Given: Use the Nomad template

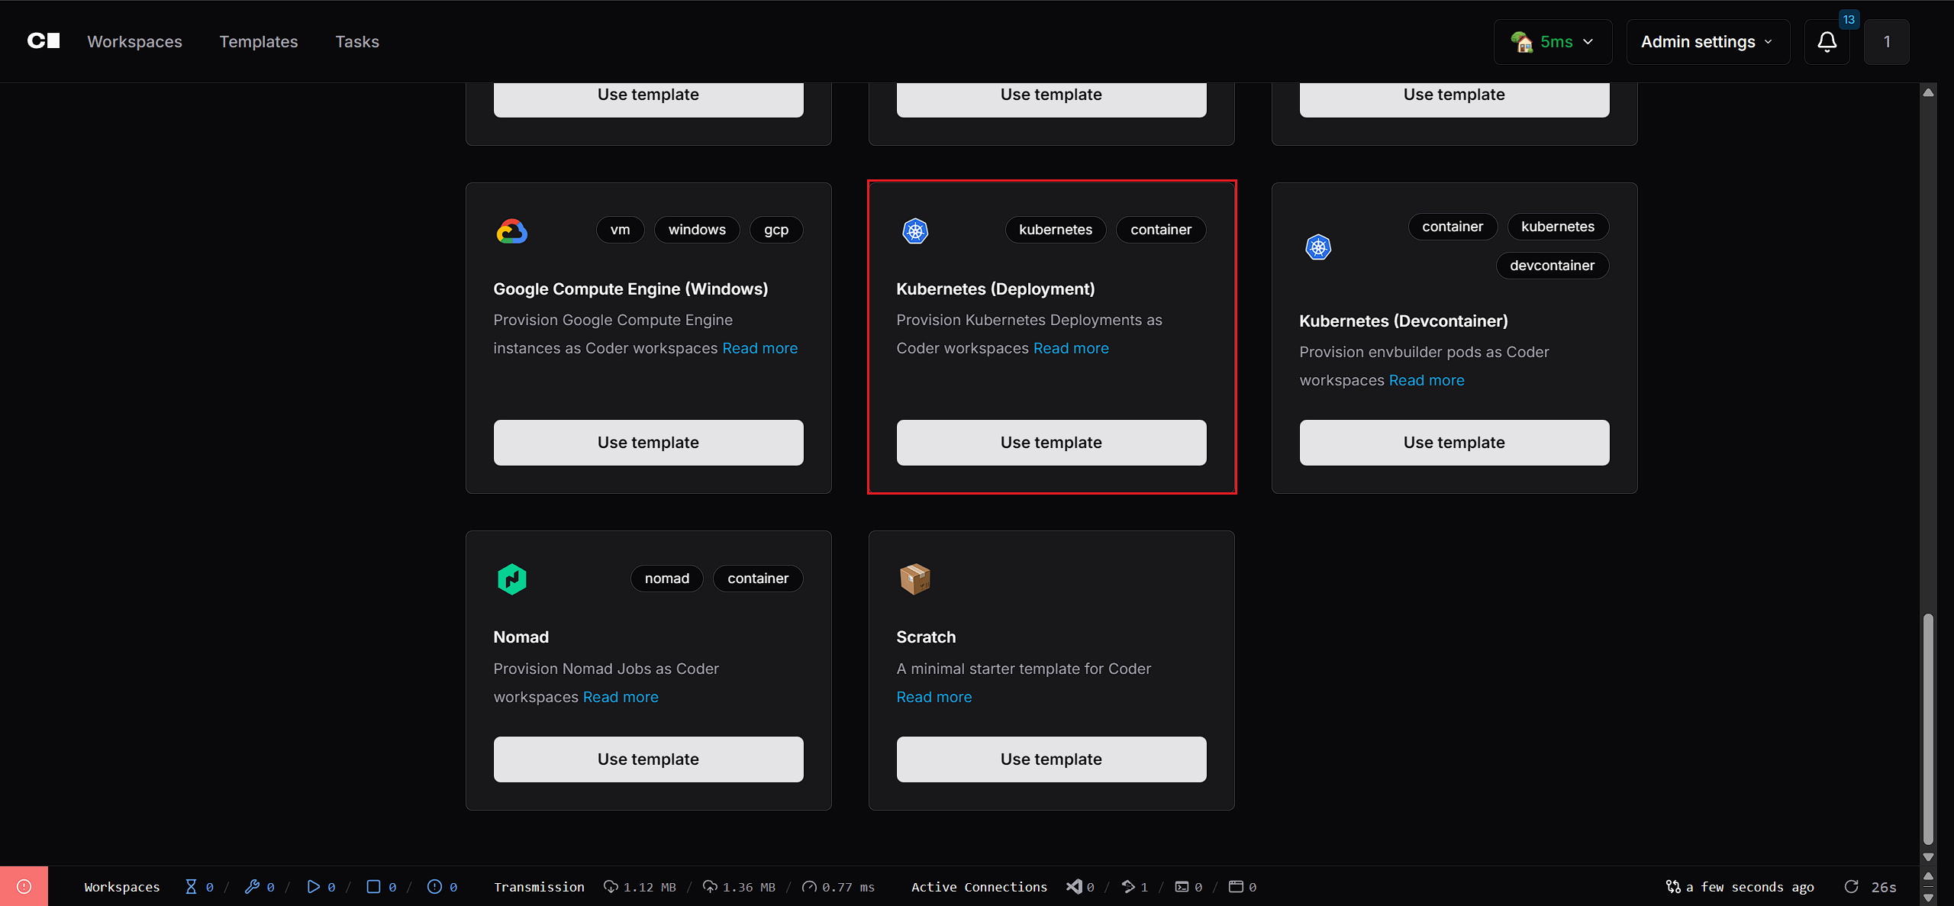Looking at the screenshot, I should click(648, 759).
